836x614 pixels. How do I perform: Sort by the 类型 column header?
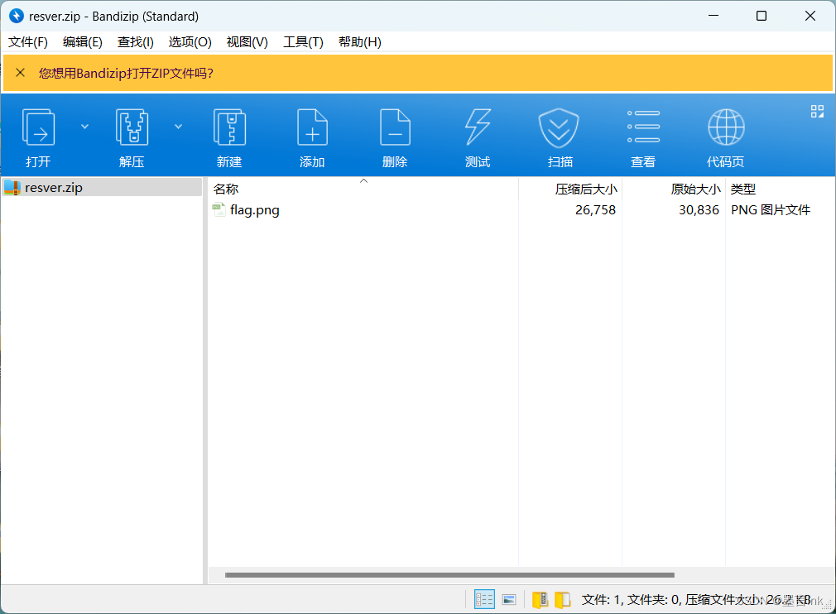pos(780,189)
